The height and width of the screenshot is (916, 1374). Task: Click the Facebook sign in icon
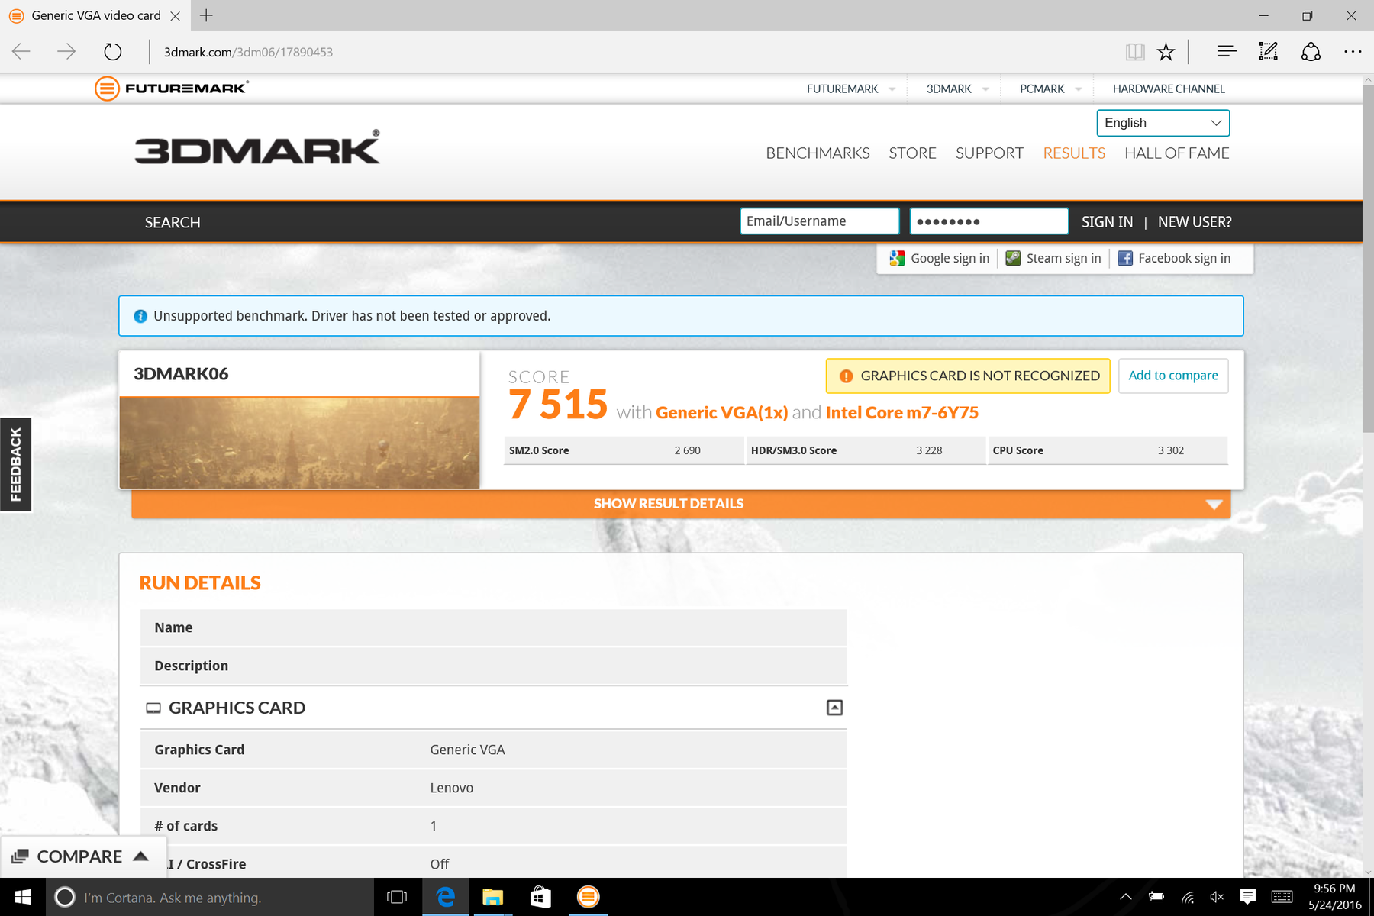click(x=1125, y=259)
